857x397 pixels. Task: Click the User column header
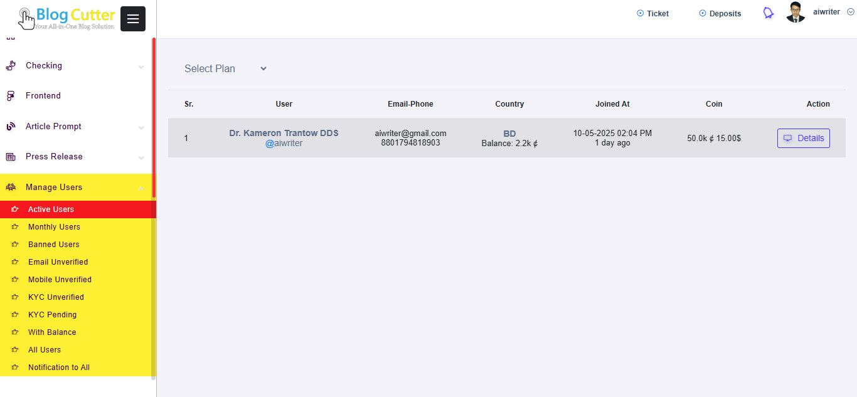coord(284,104)
